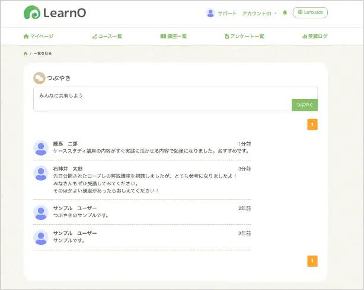Open the Language selector
Screen dimensions: 364x290
point(310,12)
